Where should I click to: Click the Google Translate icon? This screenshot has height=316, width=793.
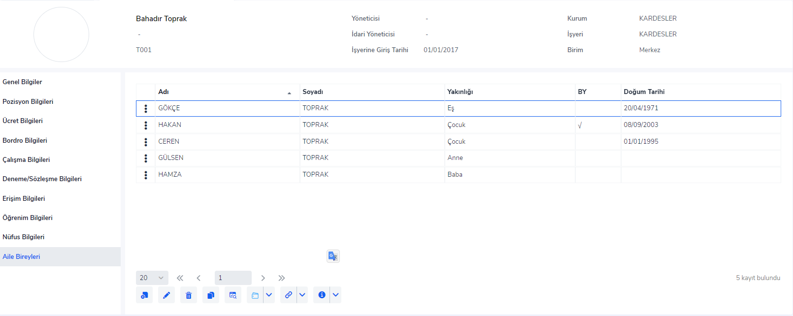[x=333, y=256]
